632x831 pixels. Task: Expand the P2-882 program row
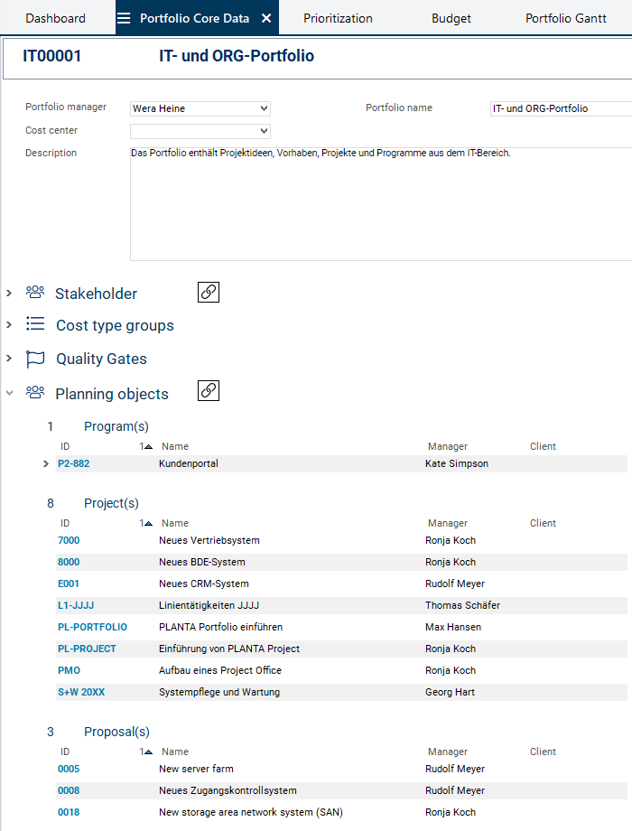pyautogui.click(x=45, y=464)
